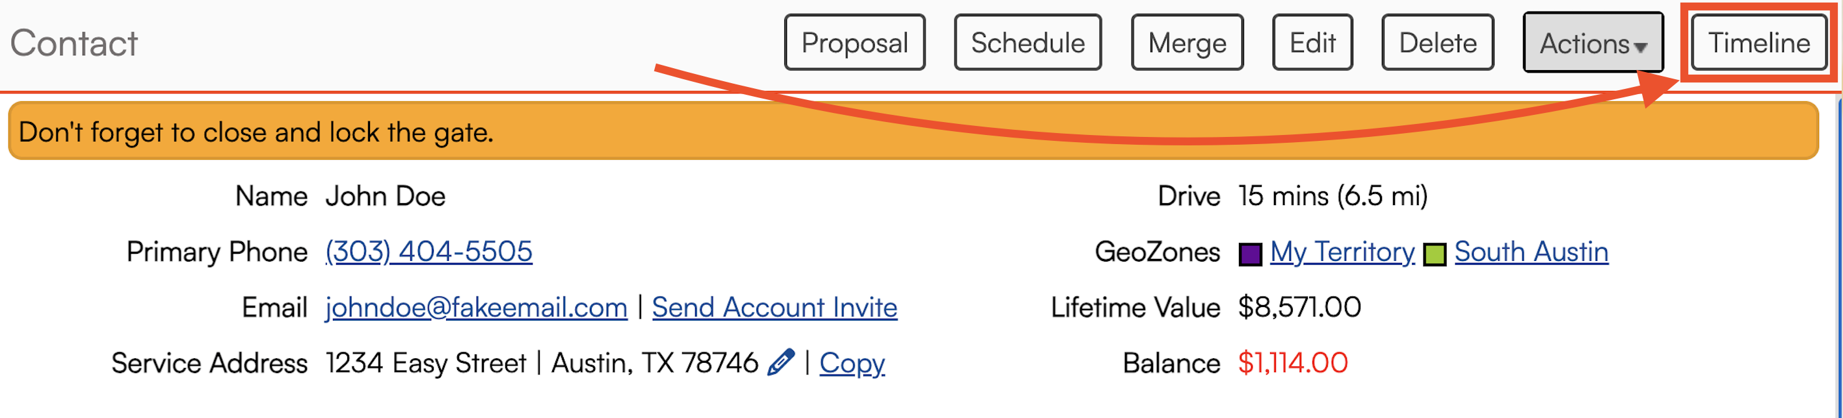The width and height of the screenshot is (1843, 418).
Task: Click the Schedule button
Action: (x=1028, y=43)
